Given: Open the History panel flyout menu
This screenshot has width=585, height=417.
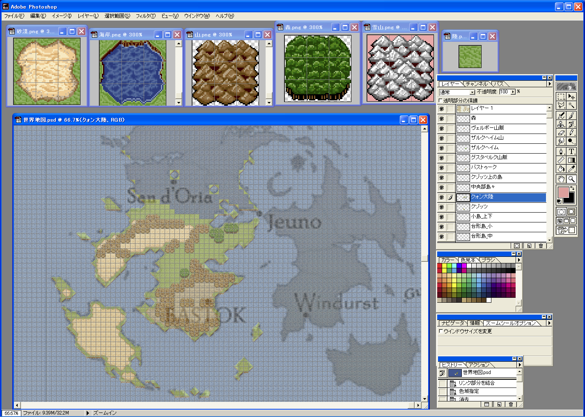Looking at the screenshot, I should click(519, 365).
